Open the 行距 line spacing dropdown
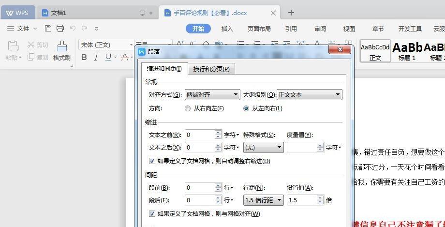Image resolution: width=445 pixels, height=227 pixels. coord(263,200)
